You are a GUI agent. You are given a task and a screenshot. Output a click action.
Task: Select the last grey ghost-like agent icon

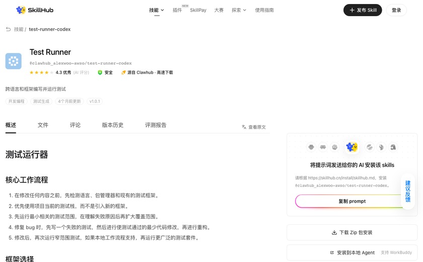click(393, 147)
